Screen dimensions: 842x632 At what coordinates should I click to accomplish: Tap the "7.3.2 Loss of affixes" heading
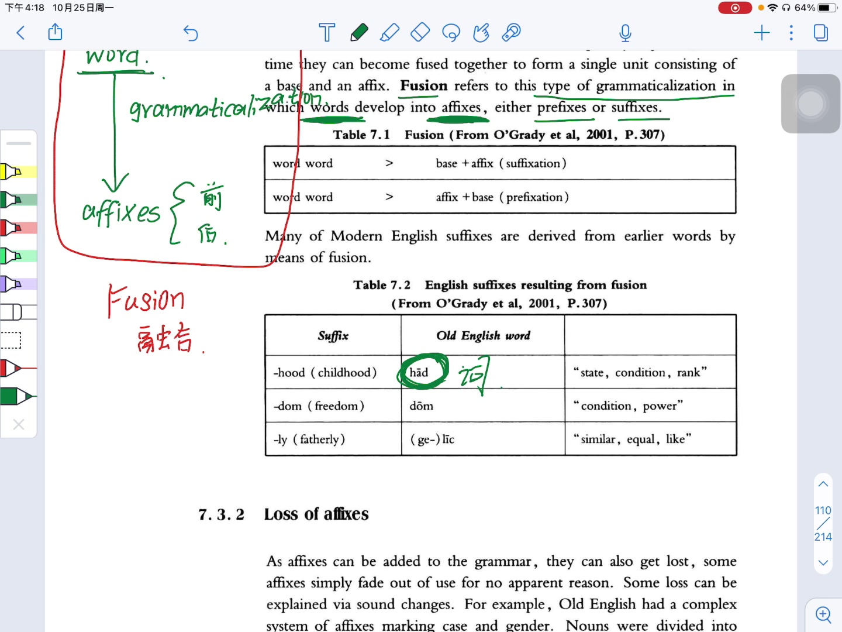[284, 514]
